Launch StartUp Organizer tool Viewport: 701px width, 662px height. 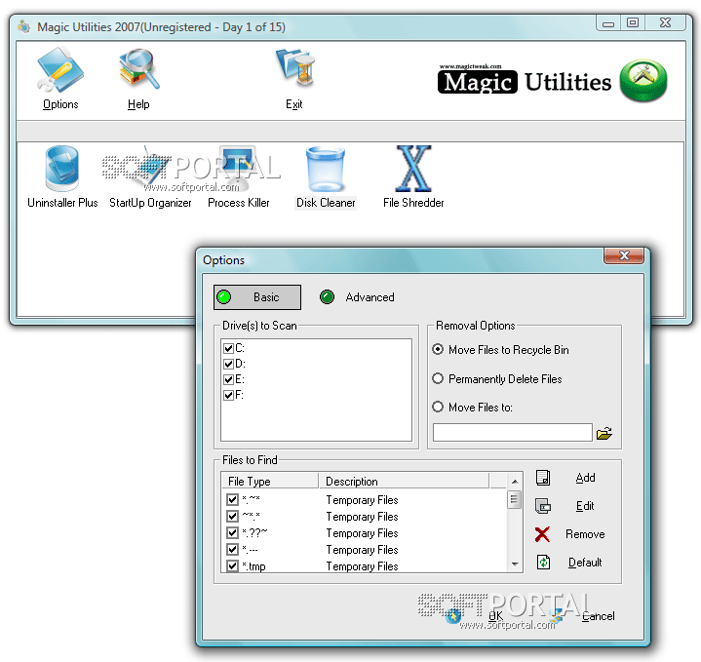(150, 170)
